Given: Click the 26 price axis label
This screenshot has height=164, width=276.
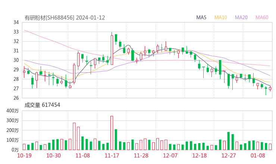Looking at the screenshot, I should coord(16,98).
